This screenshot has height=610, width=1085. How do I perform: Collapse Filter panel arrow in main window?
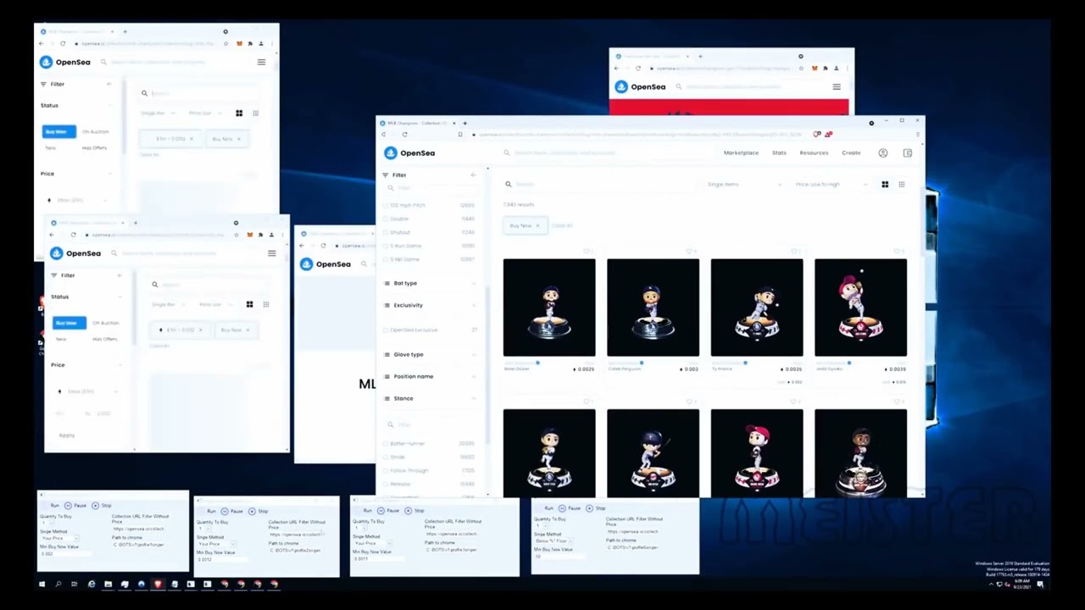tap(473, 175)
